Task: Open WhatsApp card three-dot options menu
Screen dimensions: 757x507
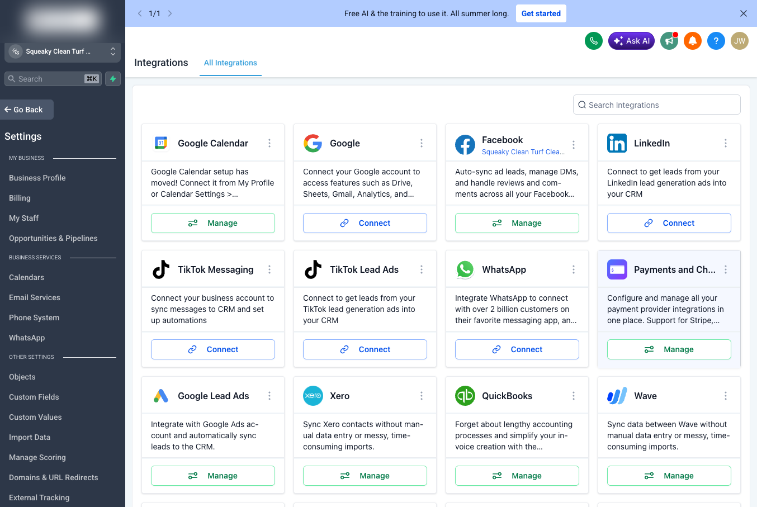Action: [x=574, y=269]
